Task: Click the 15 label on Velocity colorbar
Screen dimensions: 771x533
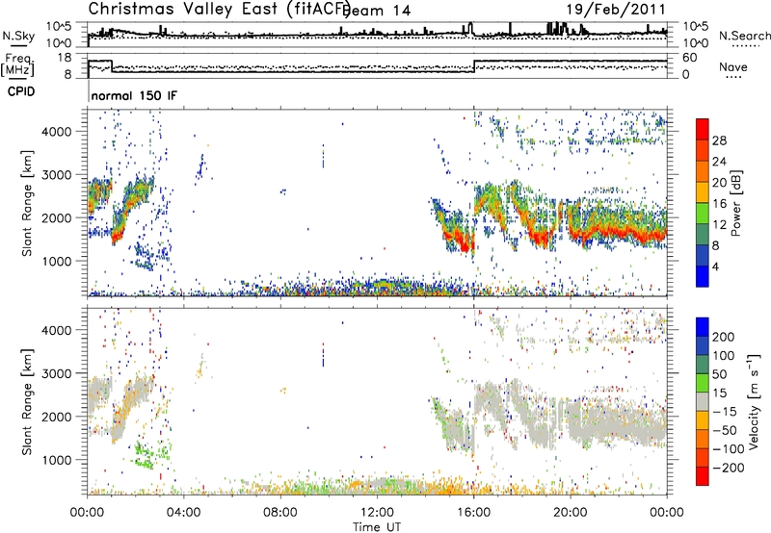Action: pyautogui.click(x=719, y=393)
